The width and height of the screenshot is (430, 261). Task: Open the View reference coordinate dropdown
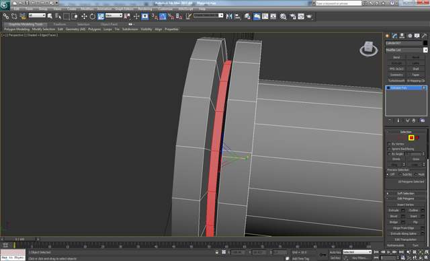114,15
